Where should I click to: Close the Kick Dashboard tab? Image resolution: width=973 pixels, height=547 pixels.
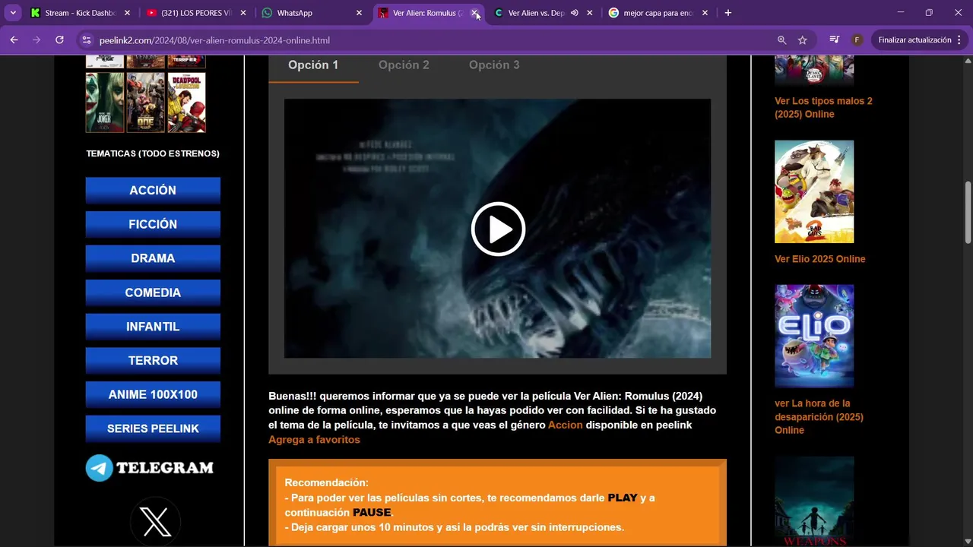tap(127, 13)
